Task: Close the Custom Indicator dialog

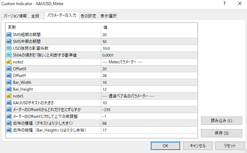Action: (x=240, y=4)
